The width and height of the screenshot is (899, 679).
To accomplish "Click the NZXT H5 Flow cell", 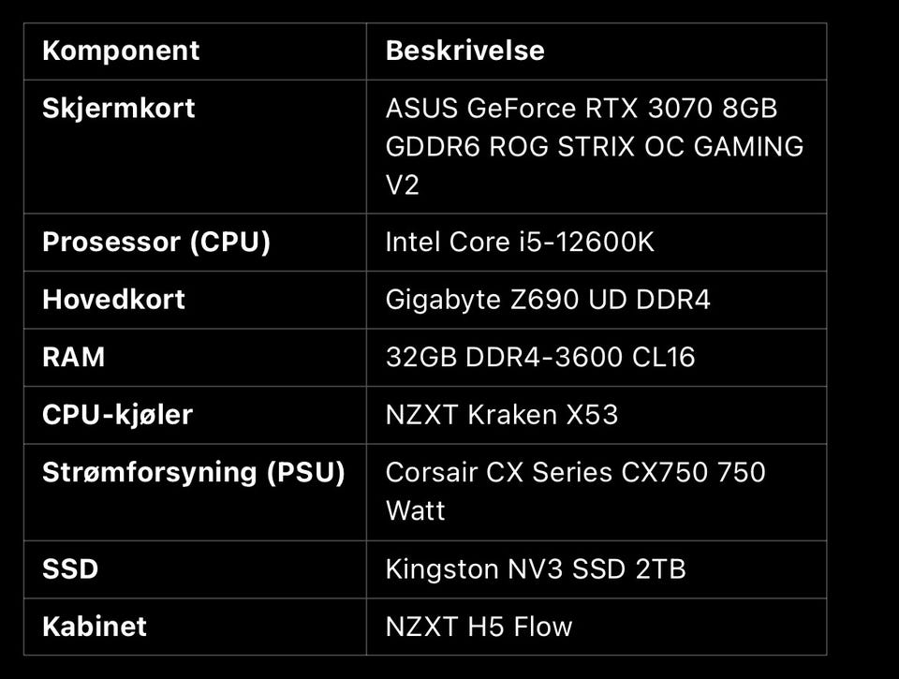I will click(479, 626).
